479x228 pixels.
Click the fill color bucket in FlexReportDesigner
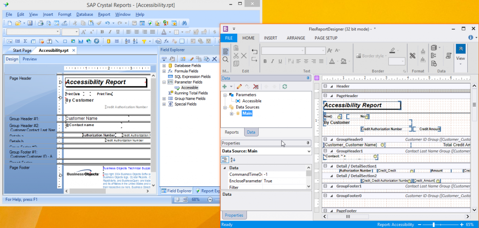tap(343, 61)
